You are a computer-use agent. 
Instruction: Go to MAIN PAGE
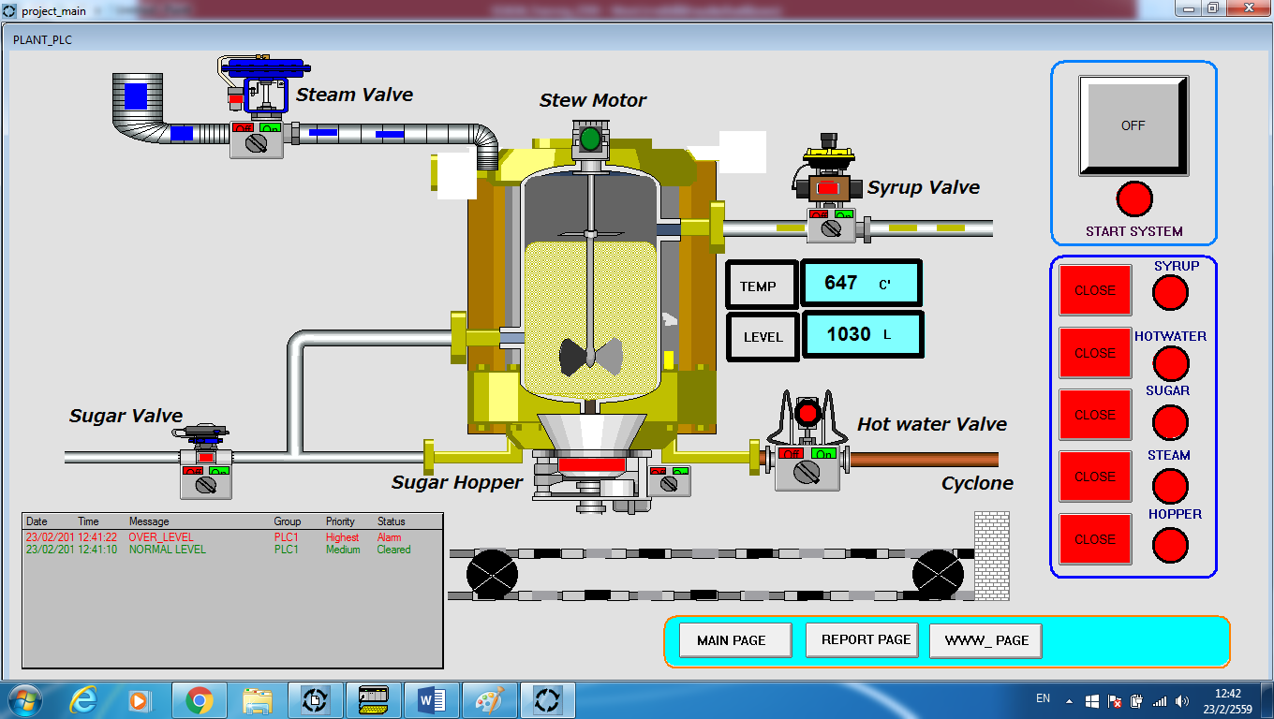tap(735, 640)
